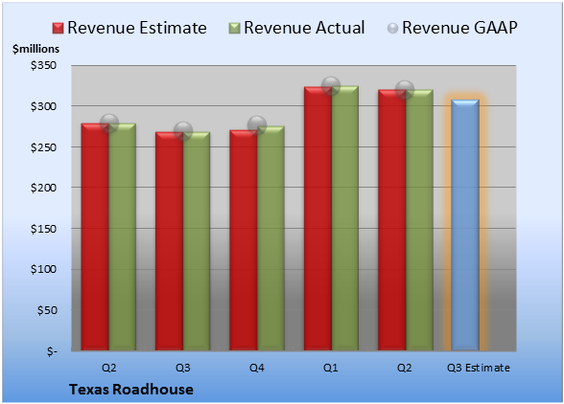
Task: Select the blue Q3 Estimate bar
Action: coord(465,225)
